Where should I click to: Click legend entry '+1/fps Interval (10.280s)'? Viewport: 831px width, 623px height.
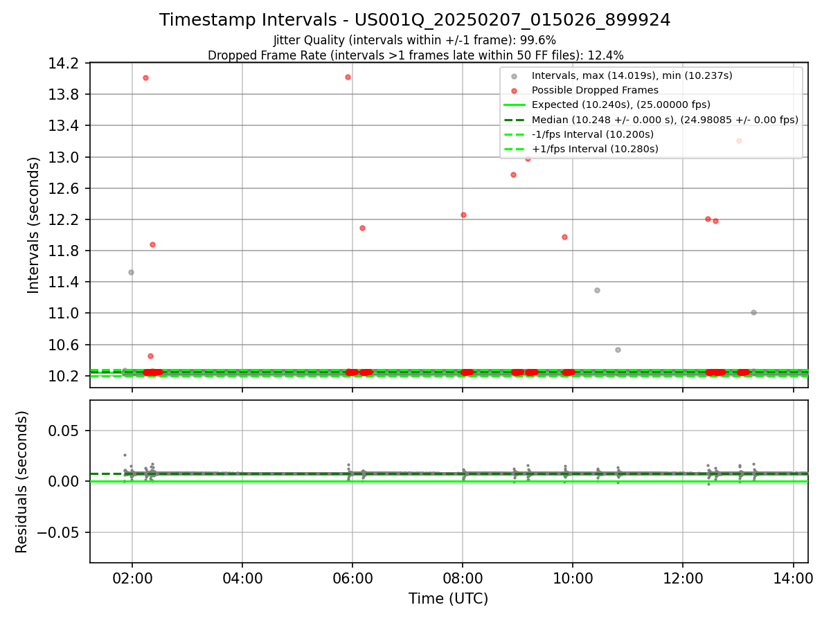click(595, 149)
